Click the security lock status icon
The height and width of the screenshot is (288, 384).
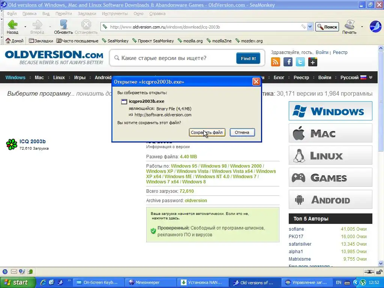(x=379, y=271)
